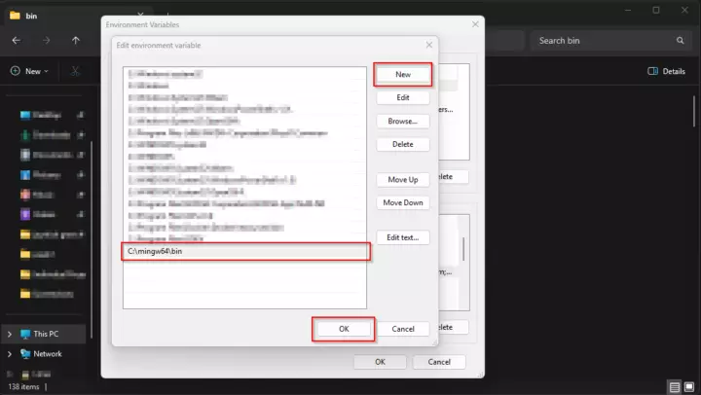Delete the selected path entry
Screen dimensions: 701x395
[x=402, y=144]
